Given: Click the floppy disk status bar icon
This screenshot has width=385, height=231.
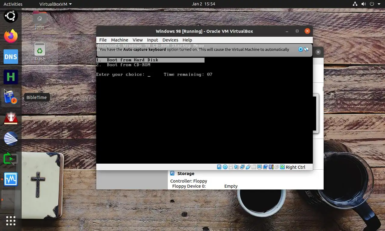Looking at the screenshot, I should tap(231, 167).
